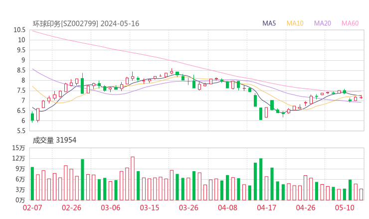Click the 5.5 price axis label
The image size is (369, 219).
point(21,131)
